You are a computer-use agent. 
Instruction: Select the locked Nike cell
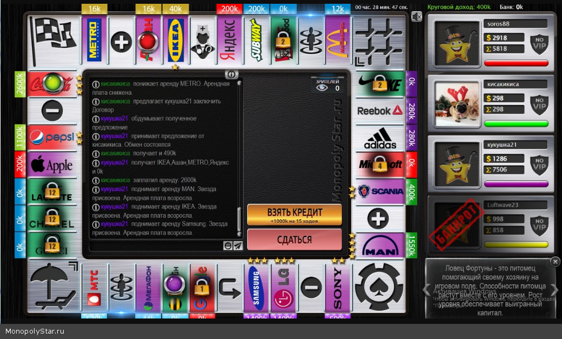pos(380,84)
